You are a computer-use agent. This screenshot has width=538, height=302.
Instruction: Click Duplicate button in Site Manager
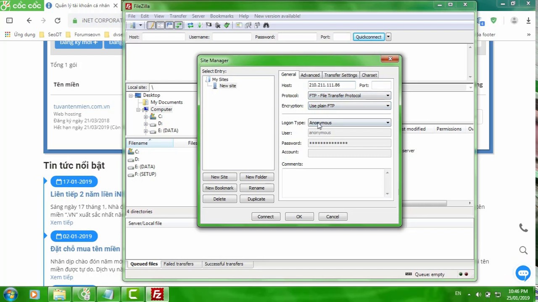[256, 199]
